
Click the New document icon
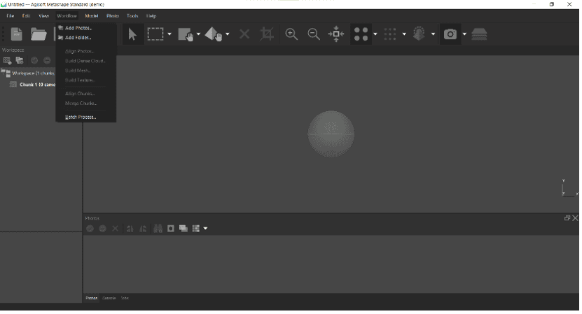(x=17, y=34)
